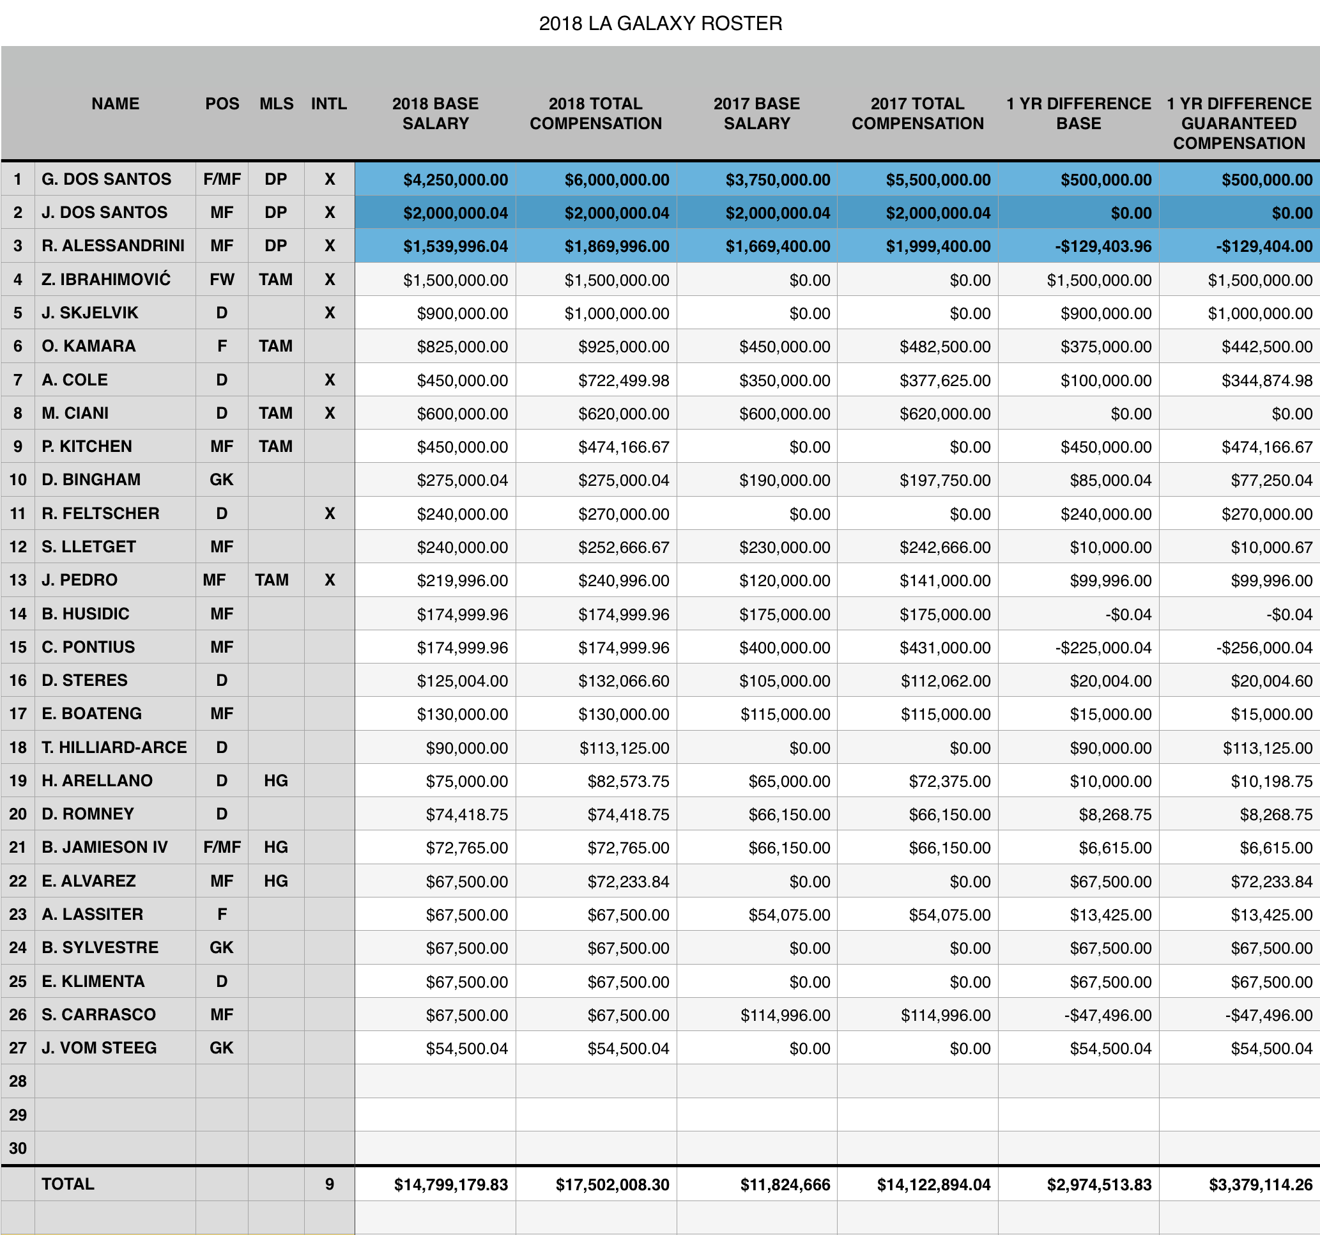Select the '2018 BASE SALARY' header
The height and width of the screenshot is (1235, 1320).
pos(436,114)
